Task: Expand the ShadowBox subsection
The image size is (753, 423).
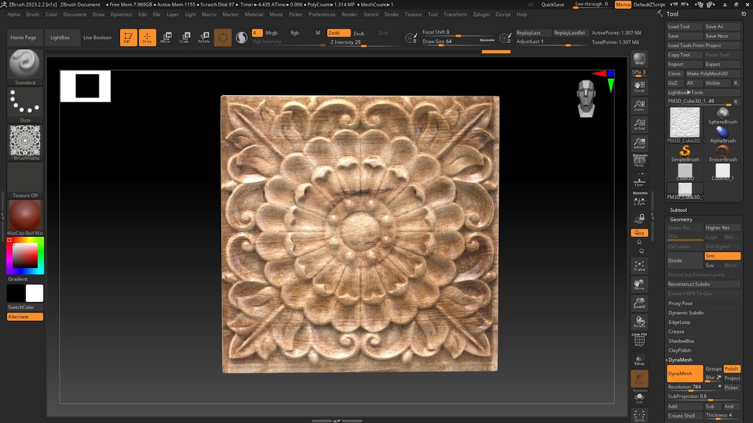Action: pos(681,341)
